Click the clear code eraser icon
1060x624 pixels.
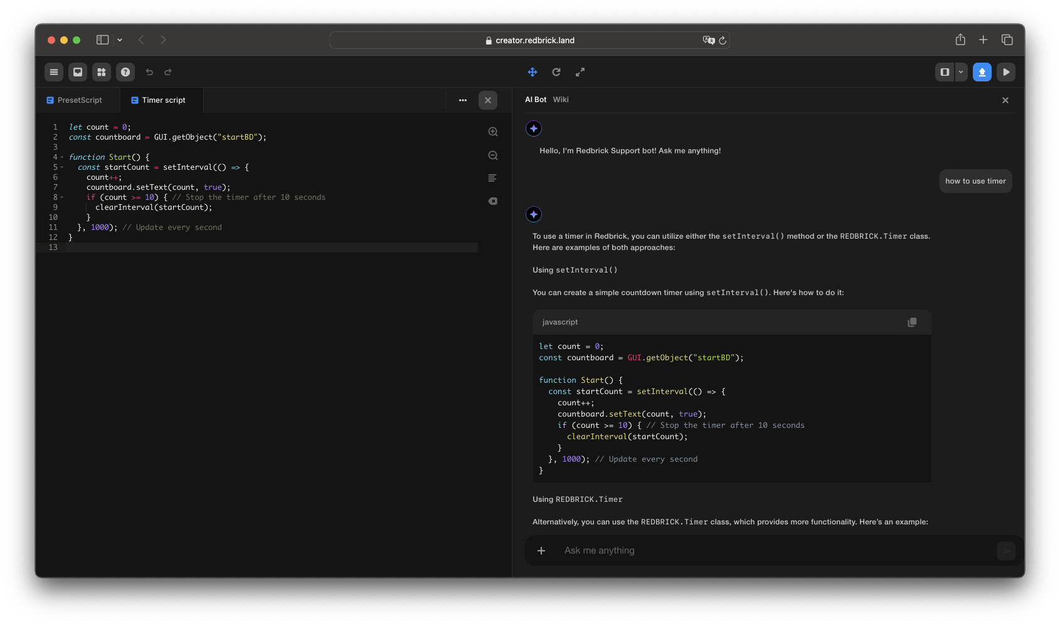493,201
